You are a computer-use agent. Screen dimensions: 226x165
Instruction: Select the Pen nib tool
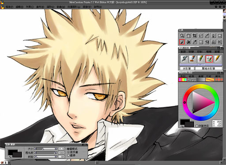213,36
